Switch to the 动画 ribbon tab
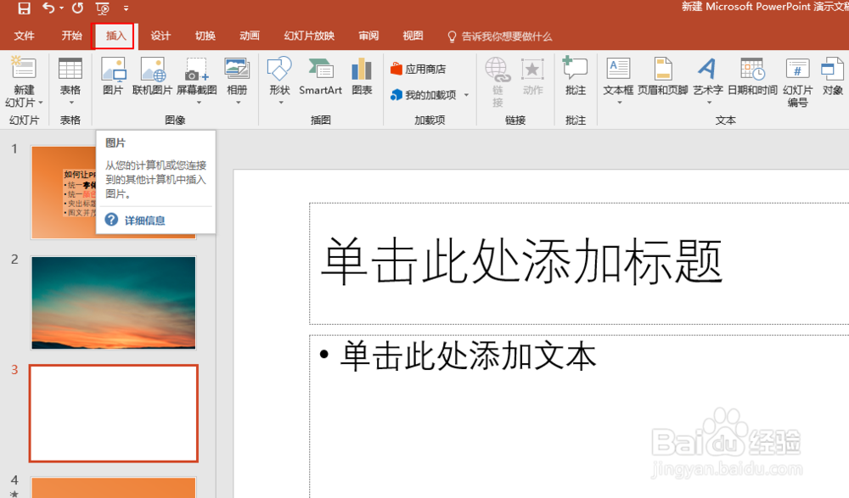Image resolution: width=849 pixels, height=498 pixels. pos(250,36)
